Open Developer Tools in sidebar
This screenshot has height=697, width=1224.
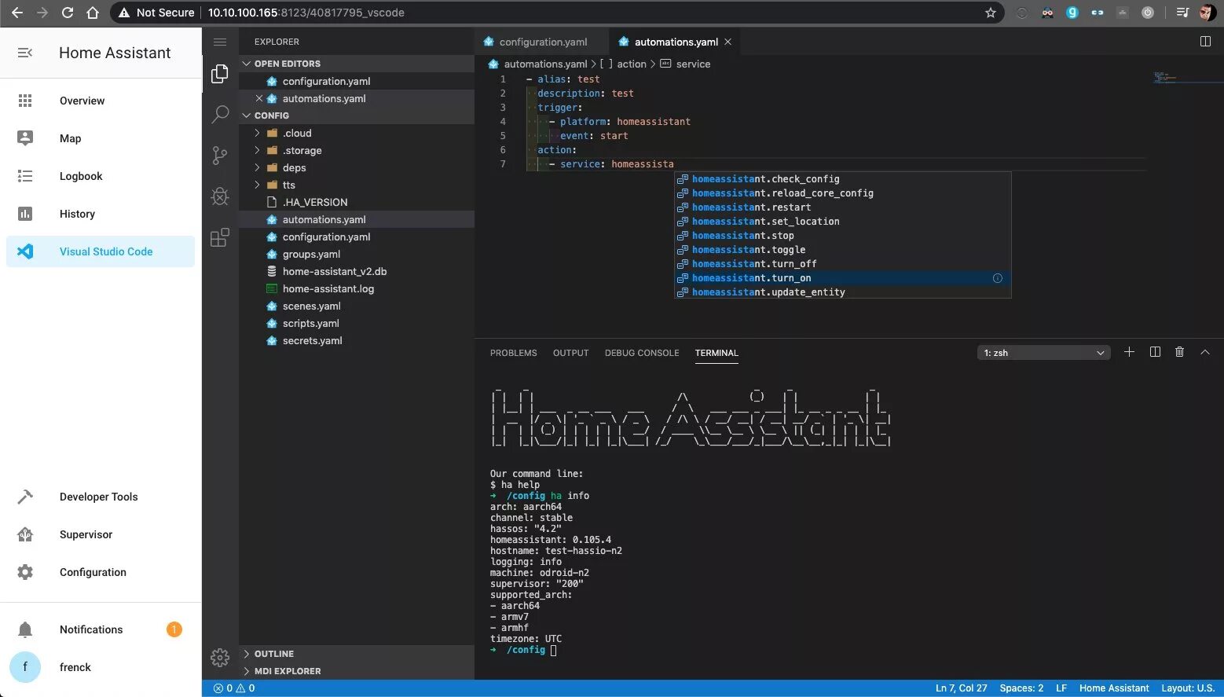coord(101,497)
